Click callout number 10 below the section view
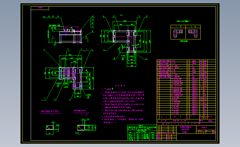The image size is (240, 147). pyautogui.click(x=114, y=58)
